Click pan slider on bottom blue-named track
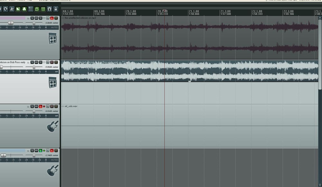The image size is (322, 187). (x=34, y=155)
